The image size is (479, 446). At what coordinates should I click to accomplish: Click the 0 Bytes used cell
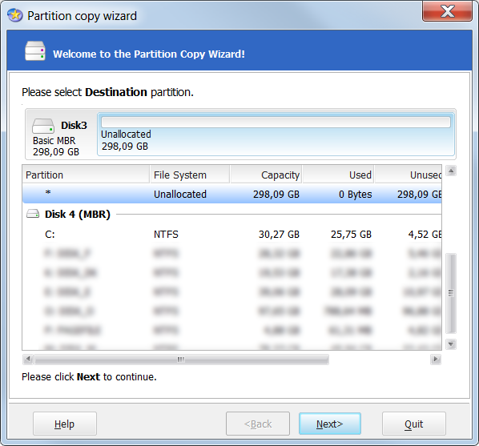click(356, 195)
